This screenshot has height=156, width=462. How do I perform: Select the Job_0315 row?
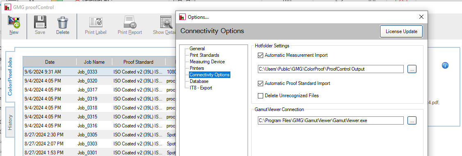(x=100, y=117)
